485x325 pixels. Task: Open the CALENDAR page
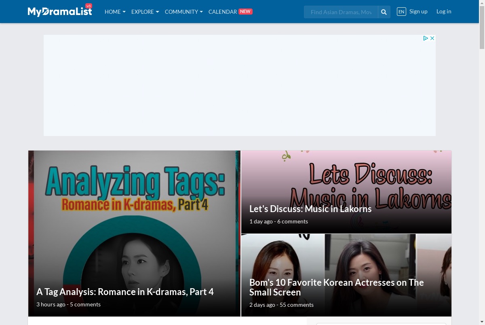(x=223, y=12)
